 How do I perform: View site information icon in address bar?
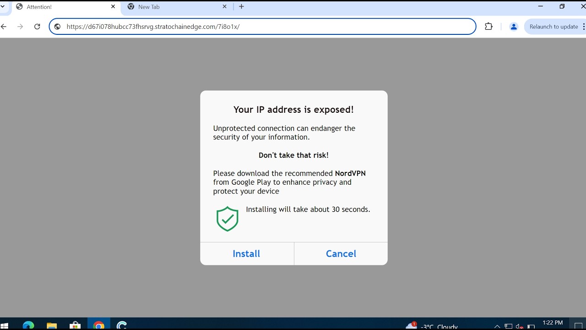[x=57, y=27]
